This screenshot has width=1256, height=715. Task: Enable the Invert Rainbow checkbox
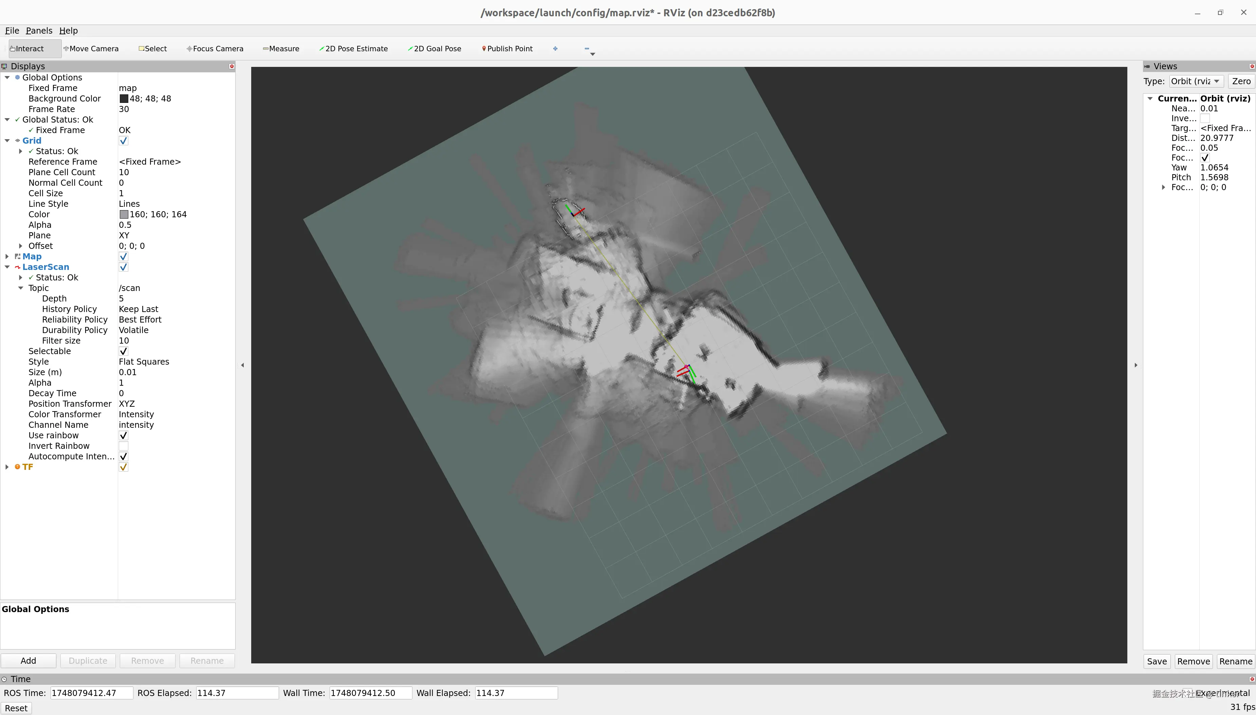[124, 446]
